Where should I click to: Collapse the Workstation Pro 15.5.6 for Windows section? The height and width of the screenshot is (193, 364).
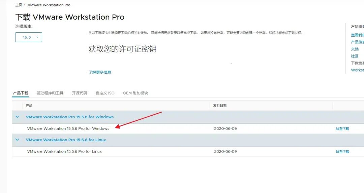point(17,117)
